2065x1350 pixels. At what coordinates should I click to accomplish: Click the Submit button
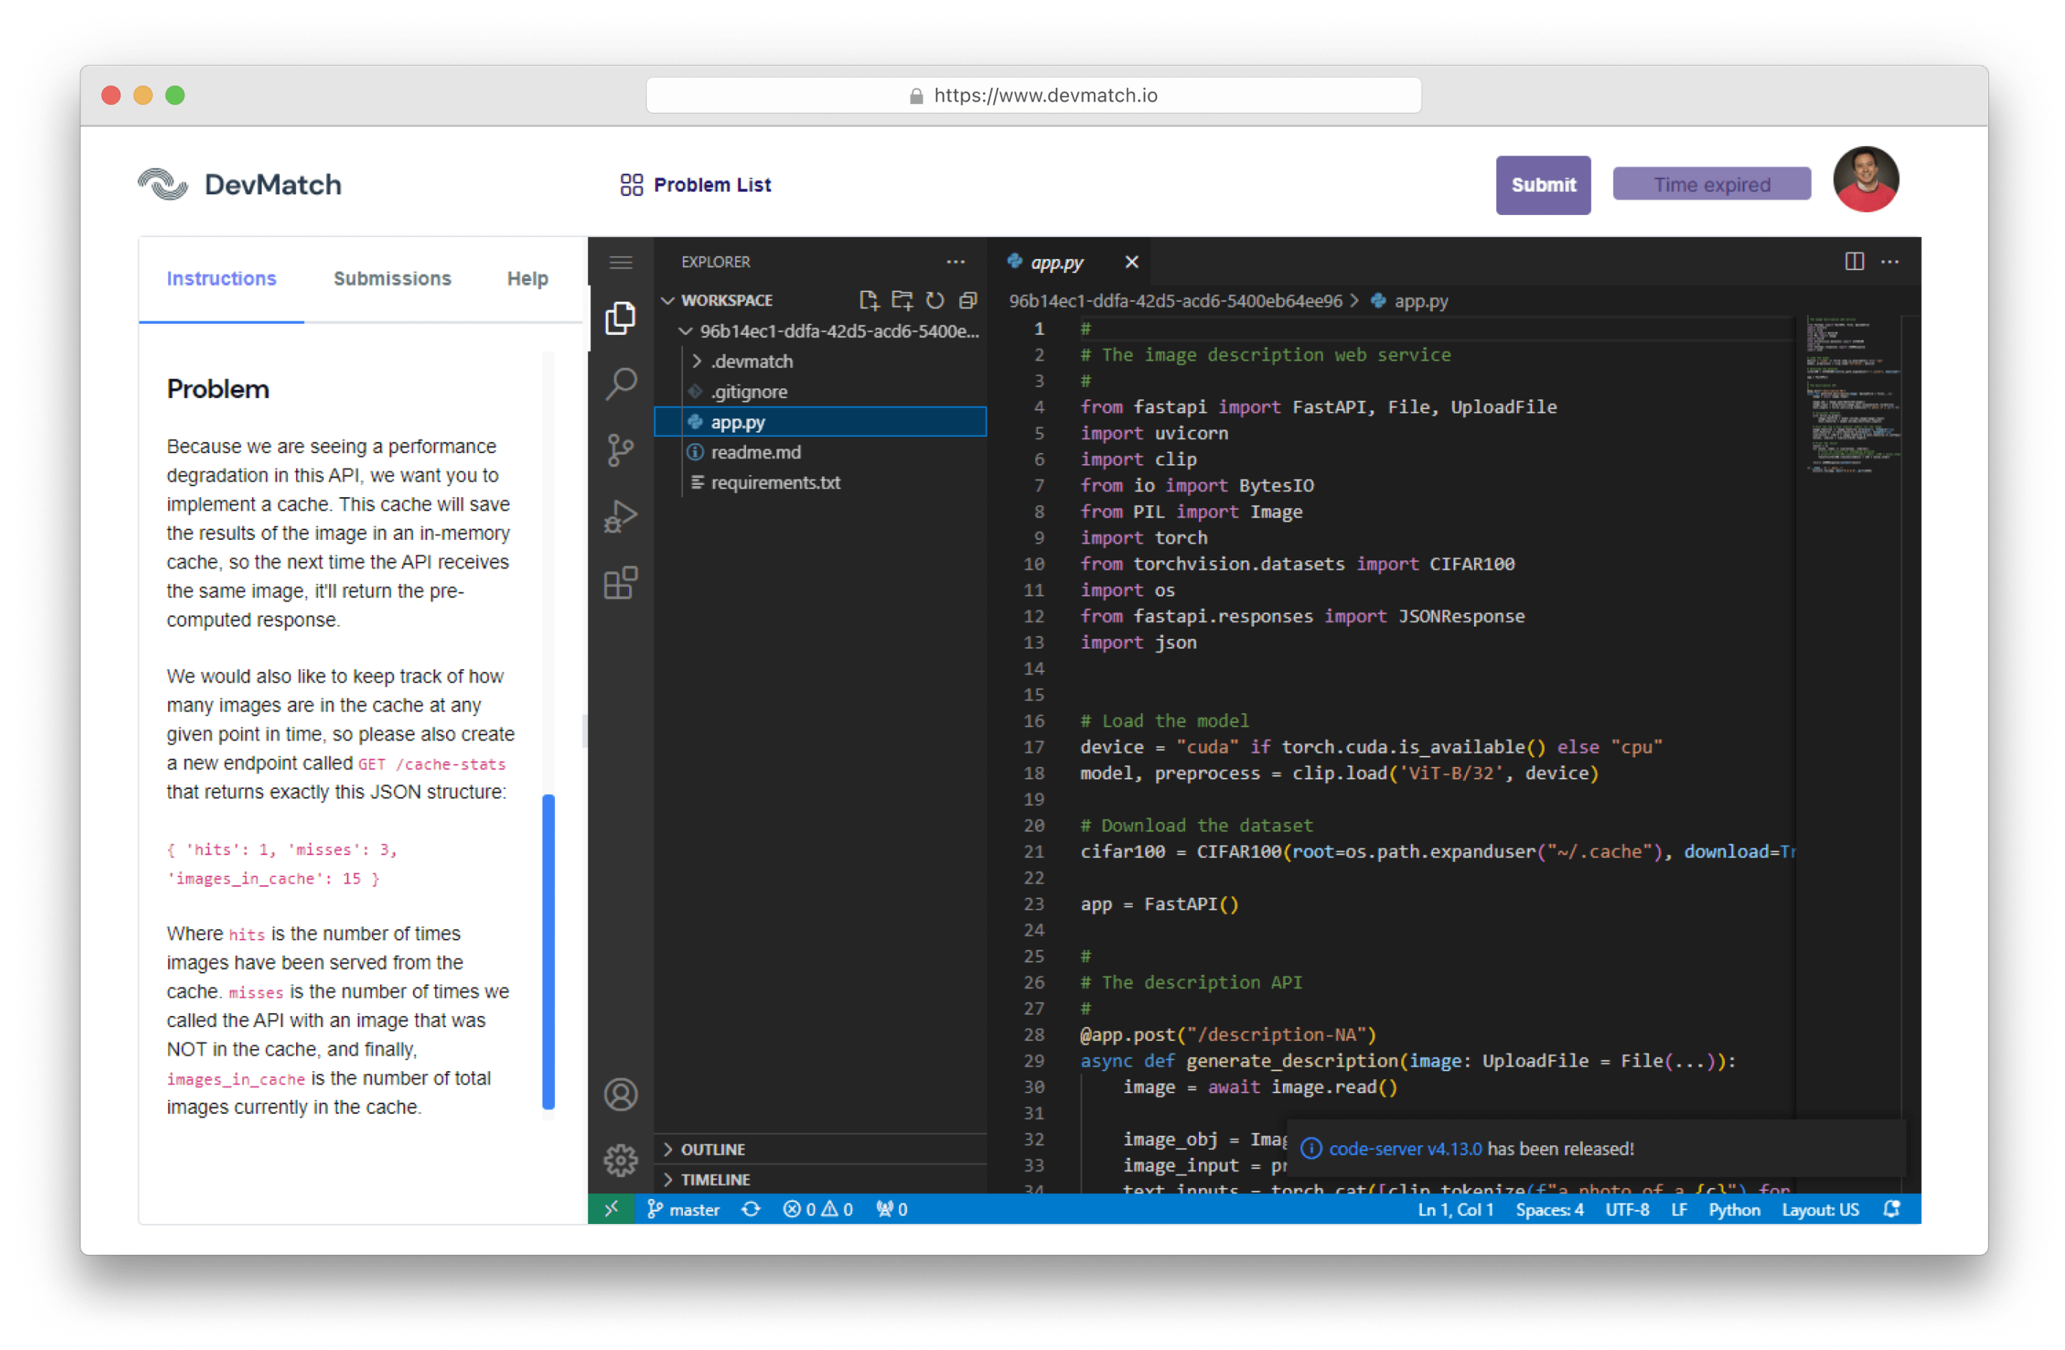[1542, 185]
